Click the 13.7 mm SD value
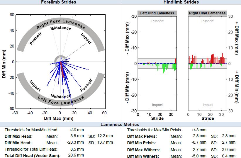 point(105,142)
